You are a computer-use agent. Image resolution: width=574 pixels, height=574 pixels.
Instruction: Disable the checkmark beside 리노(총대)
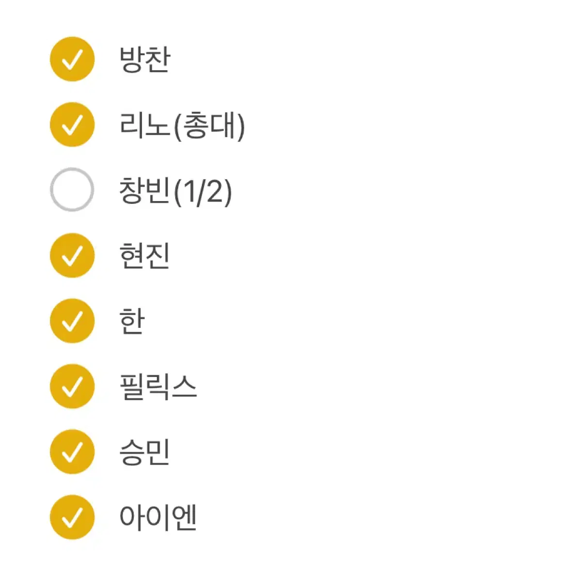point(72,124)
